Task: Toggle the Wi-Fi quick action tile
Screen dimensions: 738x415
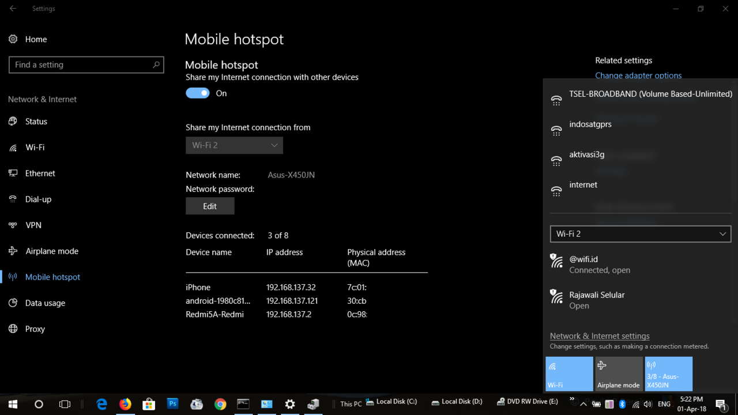Action: (569, 374)
